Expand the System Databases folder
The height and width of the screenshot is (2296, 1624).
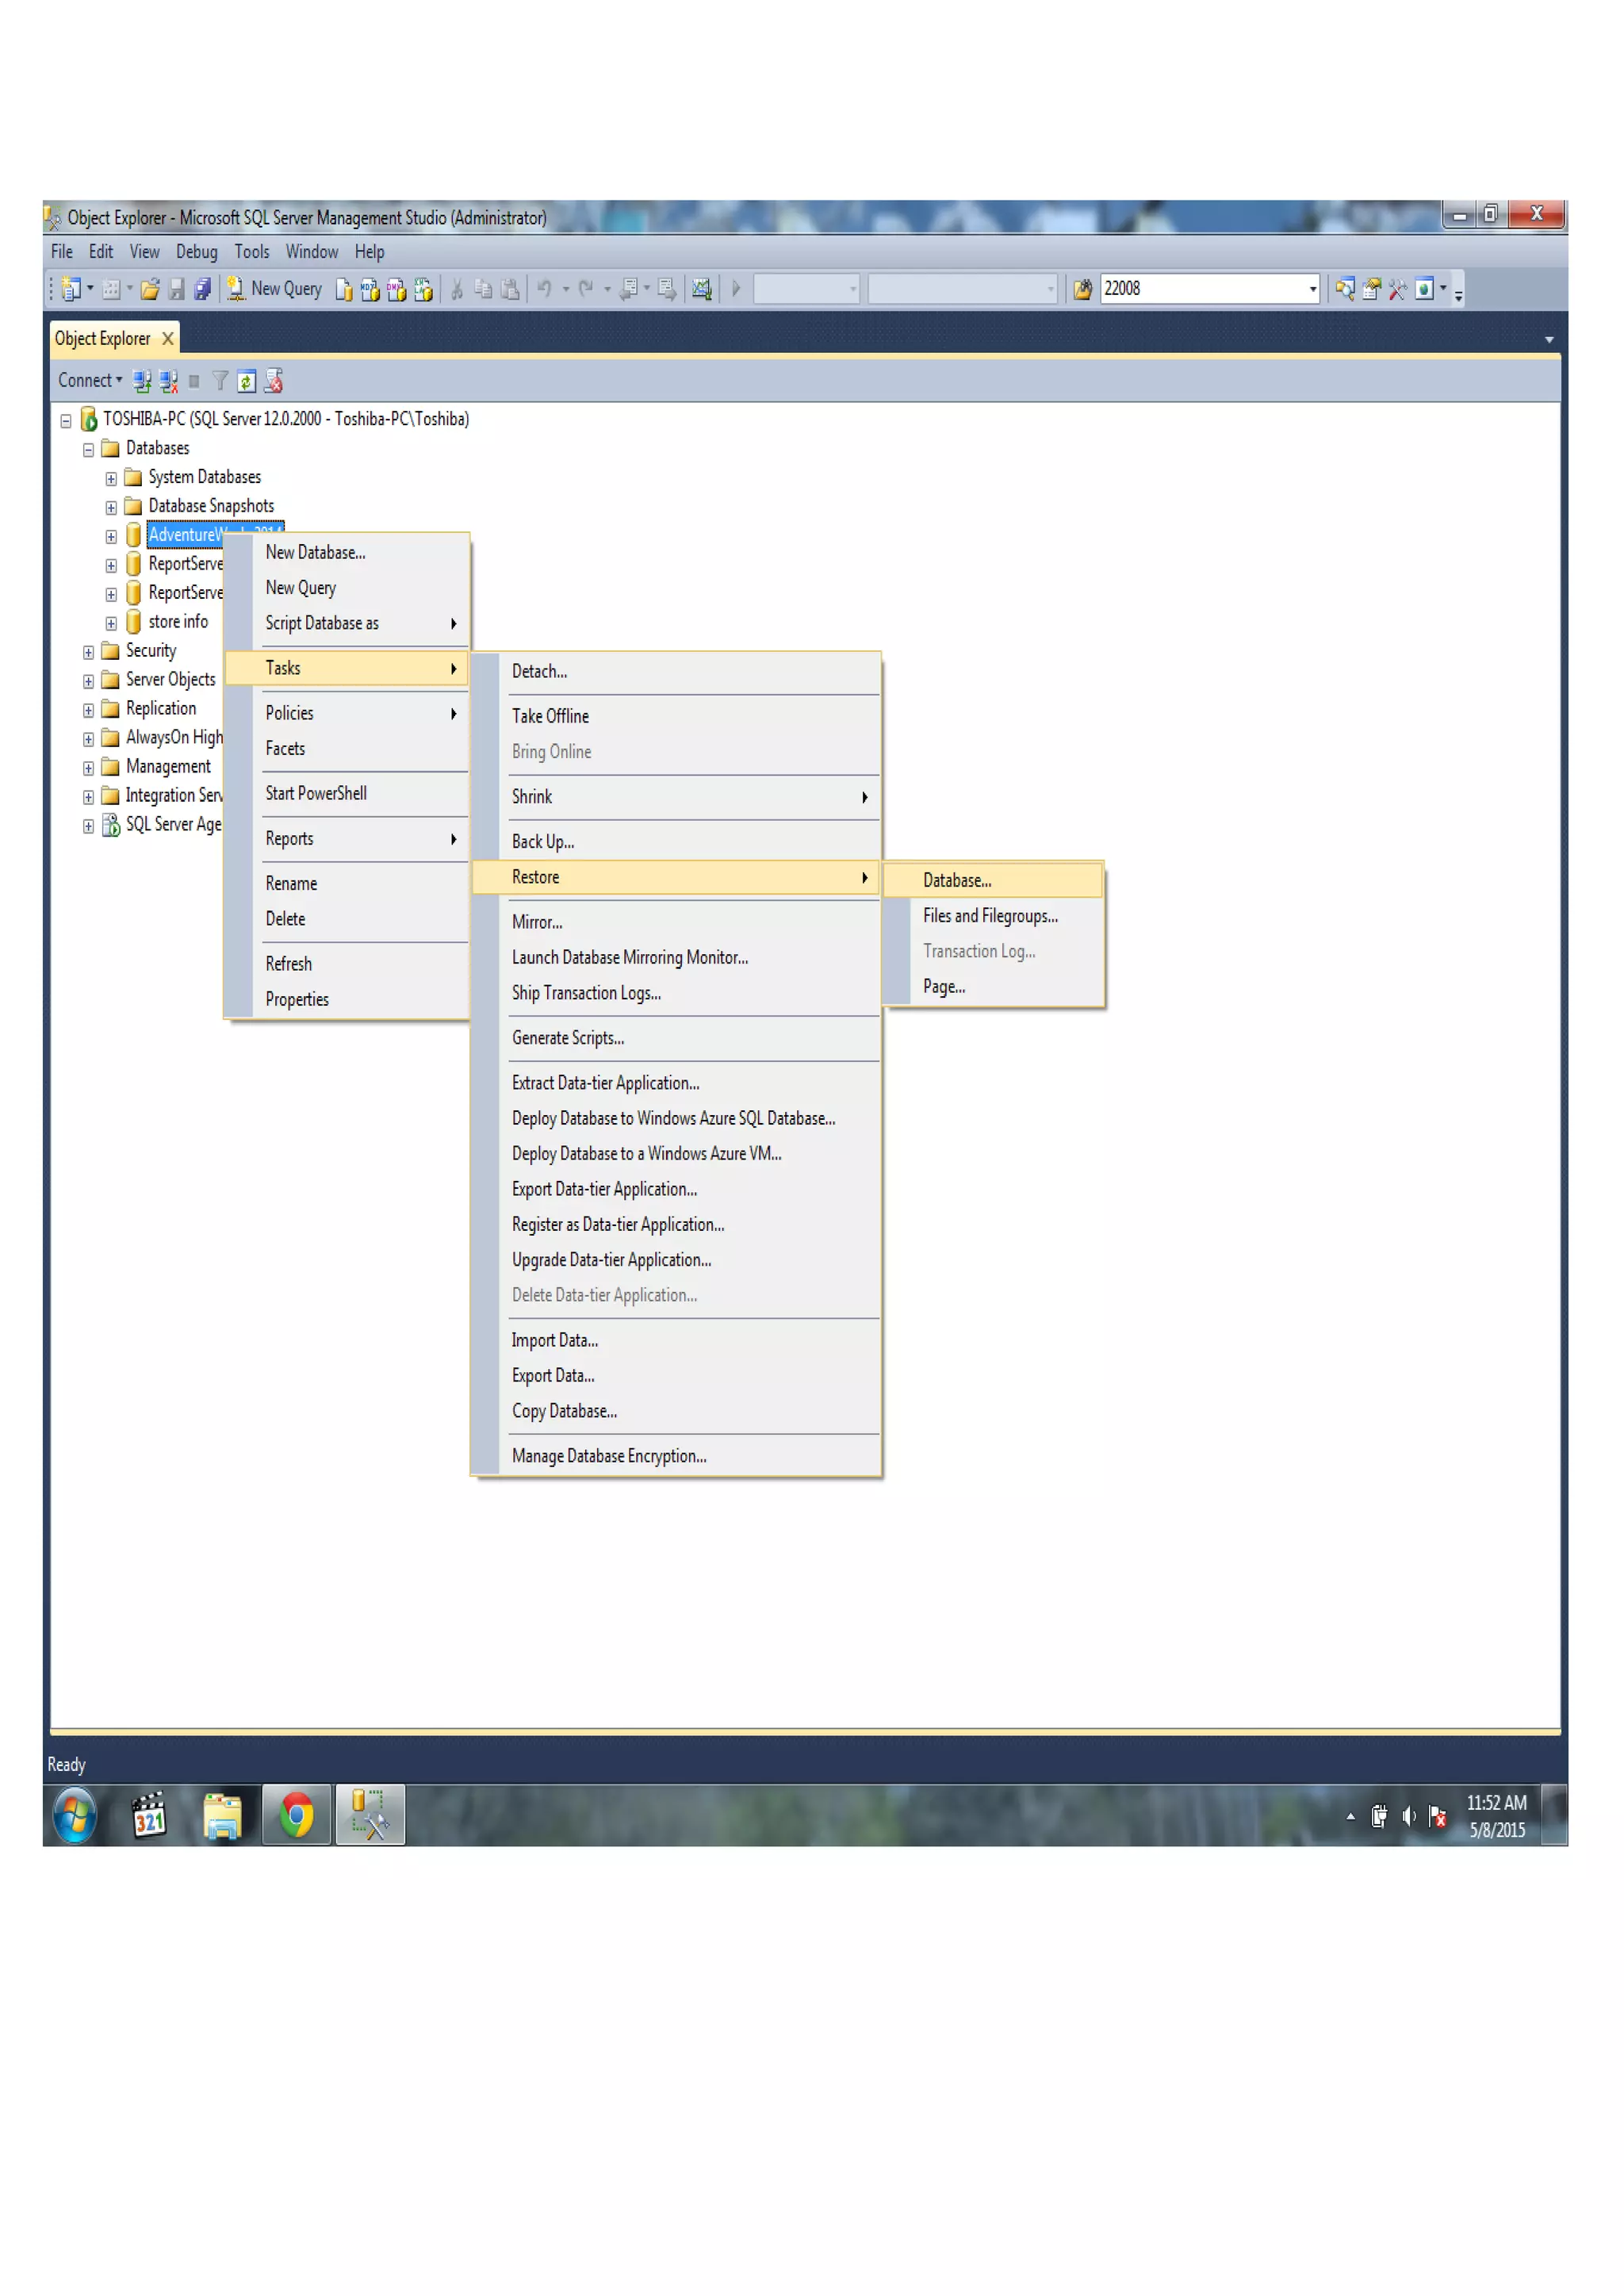tap(111, 479)
